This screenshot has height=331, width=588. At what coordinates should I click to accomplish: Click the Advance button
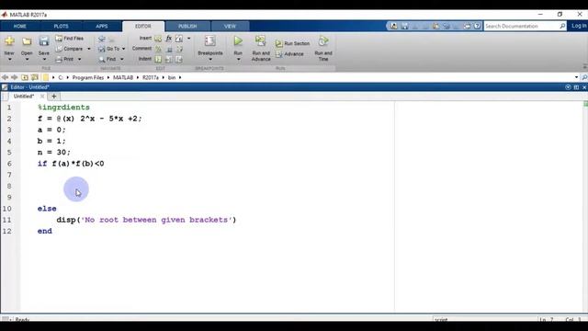coord(289,54)
